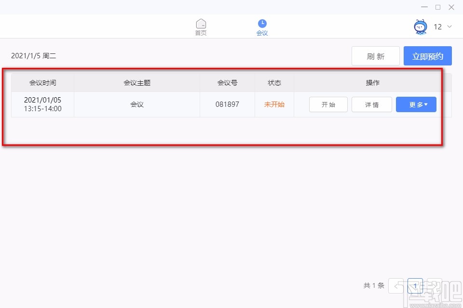The image size is (463, 308).
Task: Select the blue 会议 clock icon
Action: point(262,23)
